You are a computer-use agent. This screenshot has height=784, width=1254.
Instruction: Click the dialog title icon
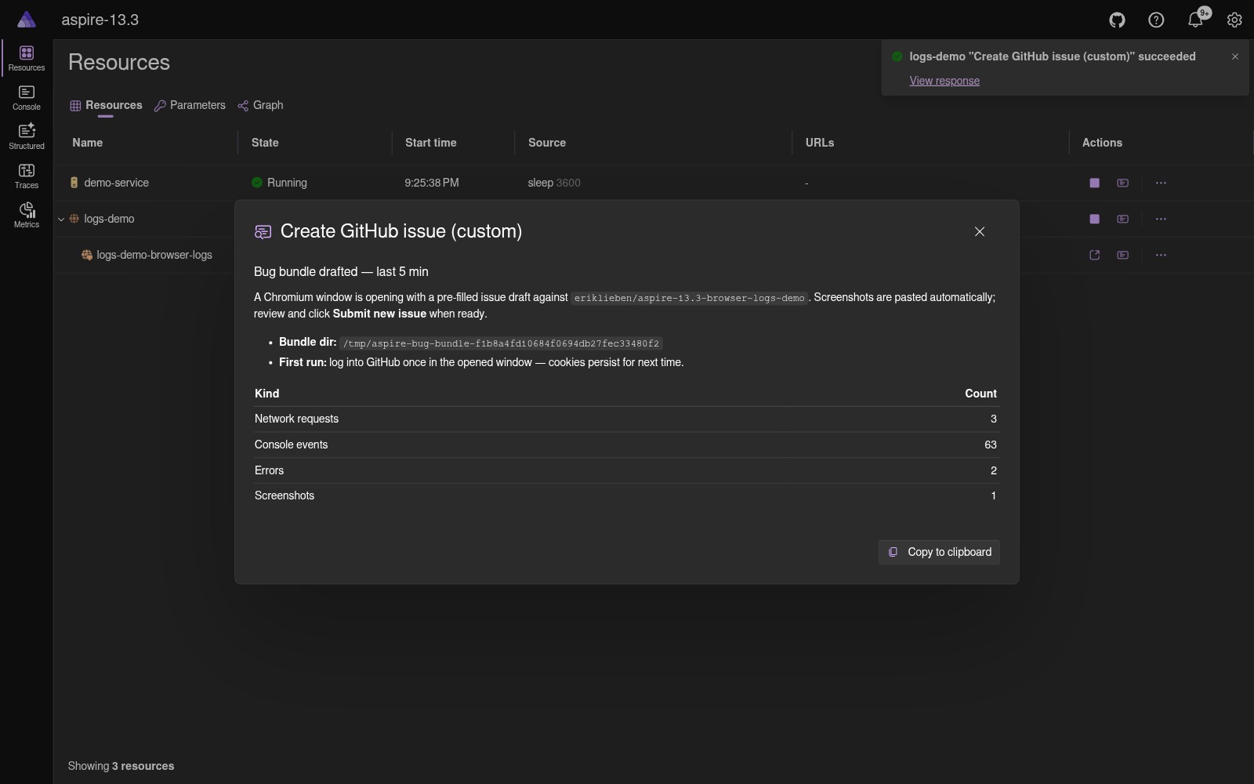tap(263, 231)
